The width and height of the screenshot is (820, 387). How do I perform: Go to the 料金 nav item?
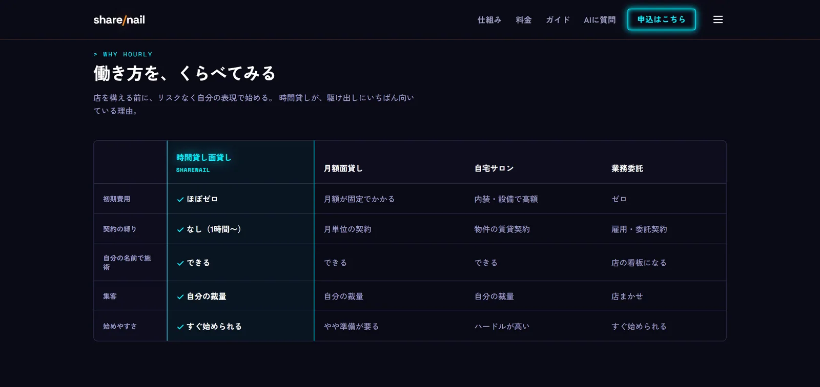tap(524, 20)
